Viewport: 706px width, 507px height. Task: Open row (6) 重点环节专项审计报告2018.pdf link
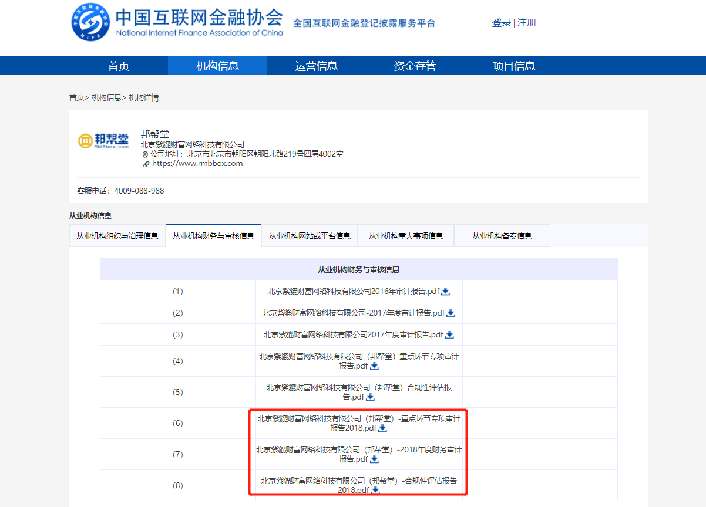359,423
